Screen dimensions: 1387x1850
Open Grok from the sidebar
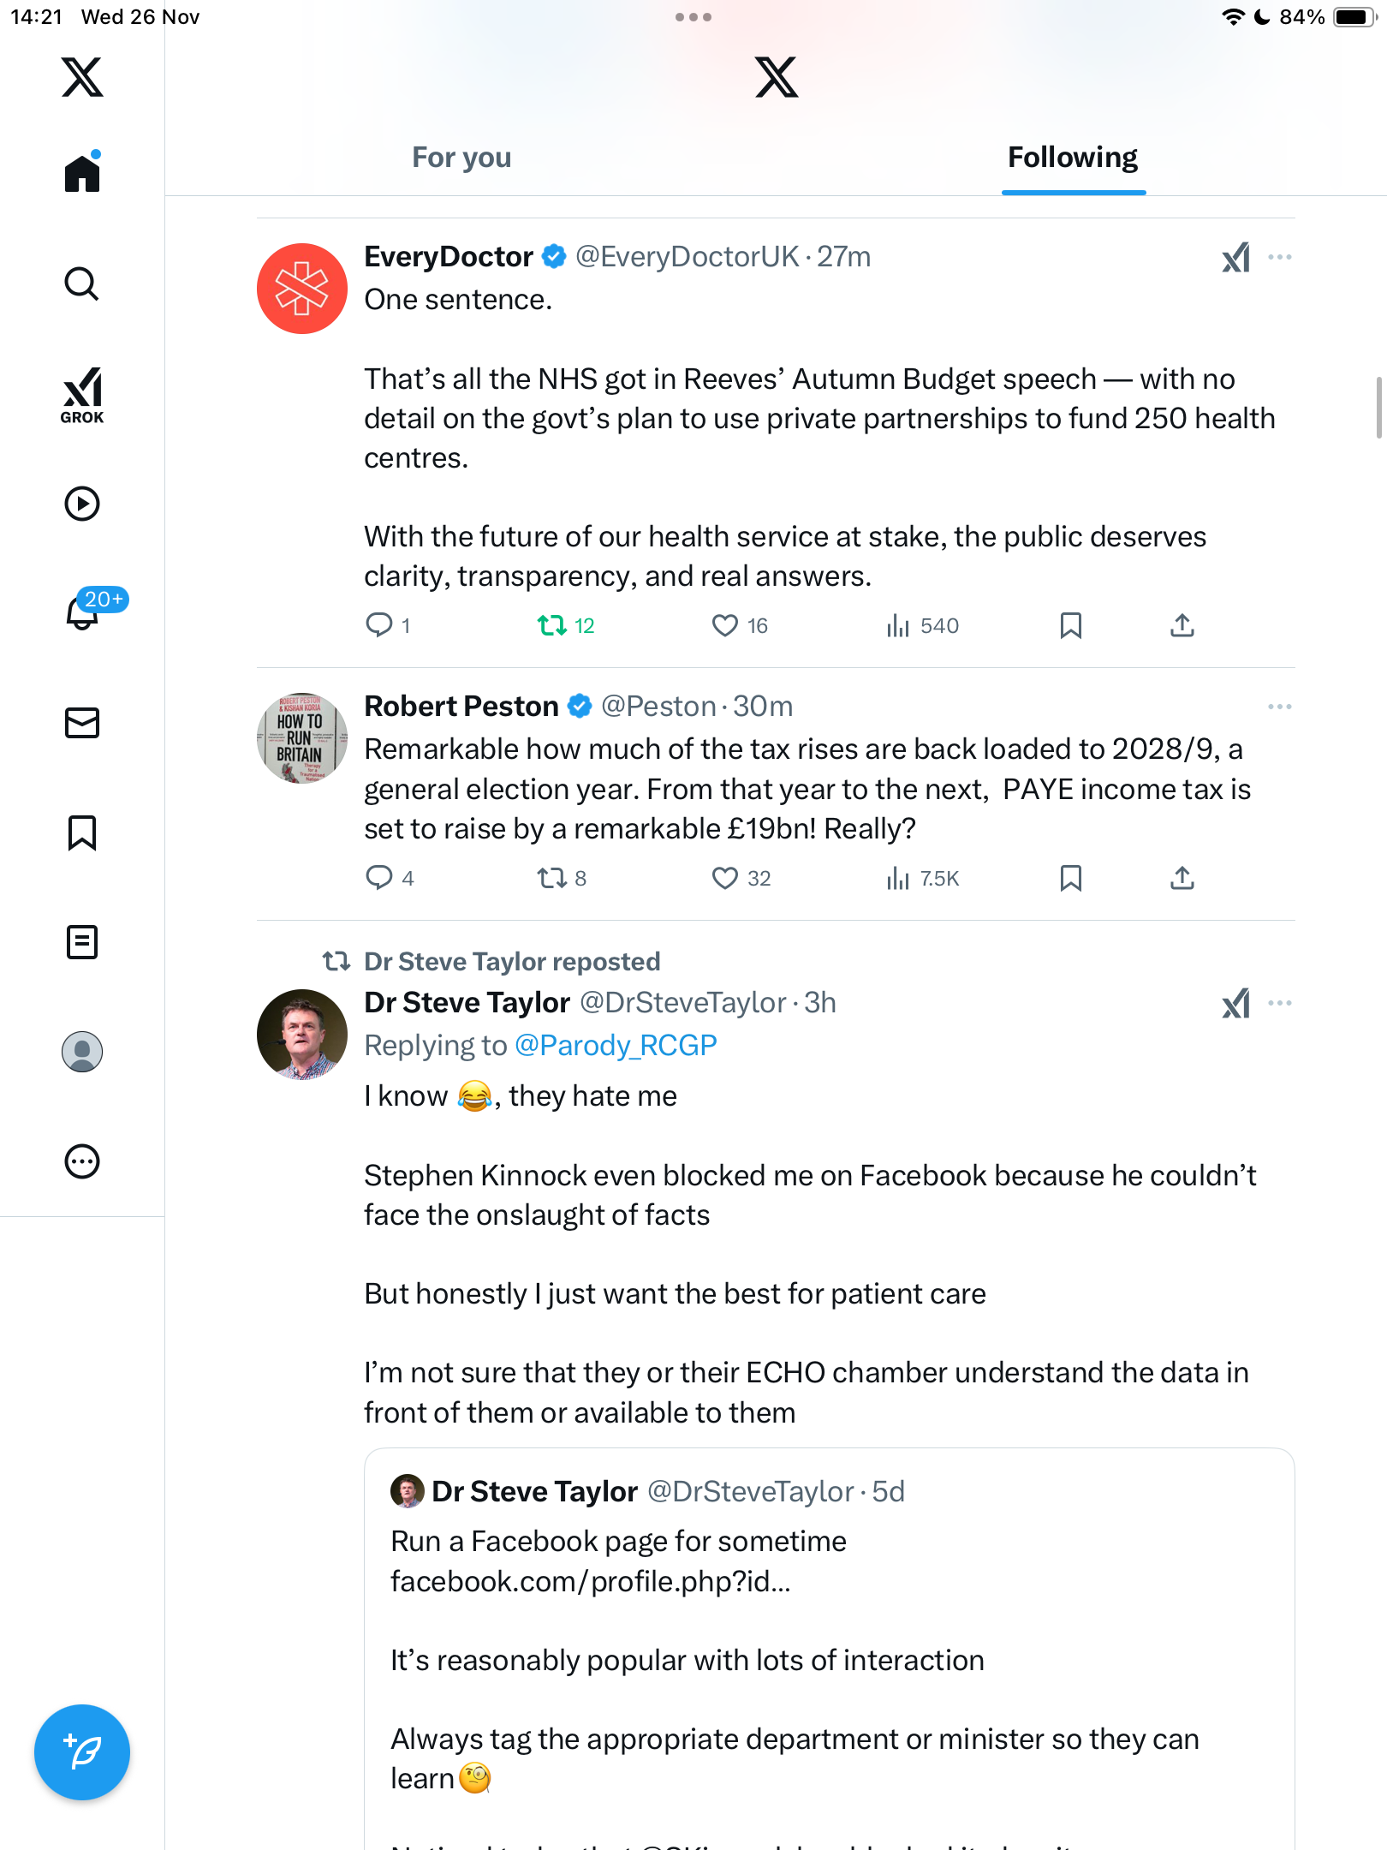point(82,395)
